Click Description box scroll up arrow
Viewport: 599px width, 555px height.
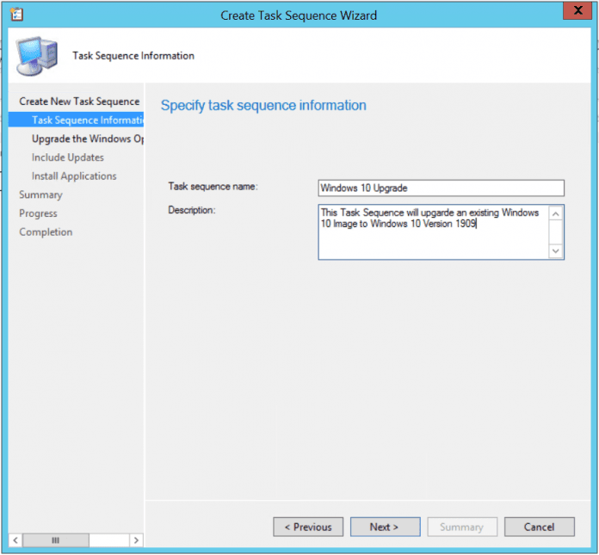click(x=555, y=213)
